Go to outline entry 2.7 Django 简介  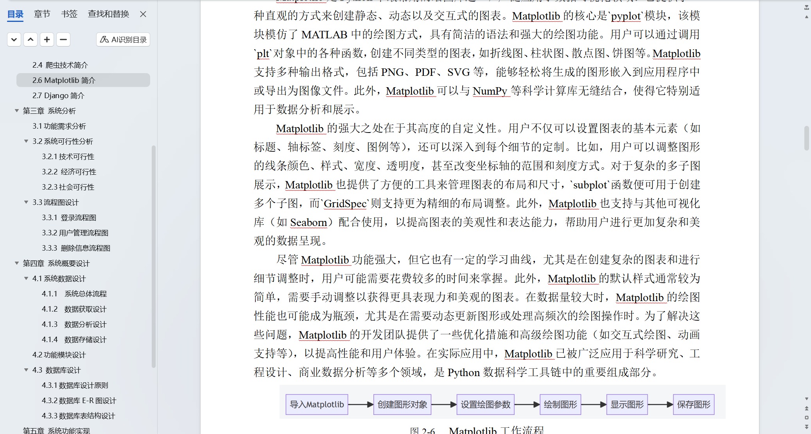pyautogui.click(x=58, y=95)
